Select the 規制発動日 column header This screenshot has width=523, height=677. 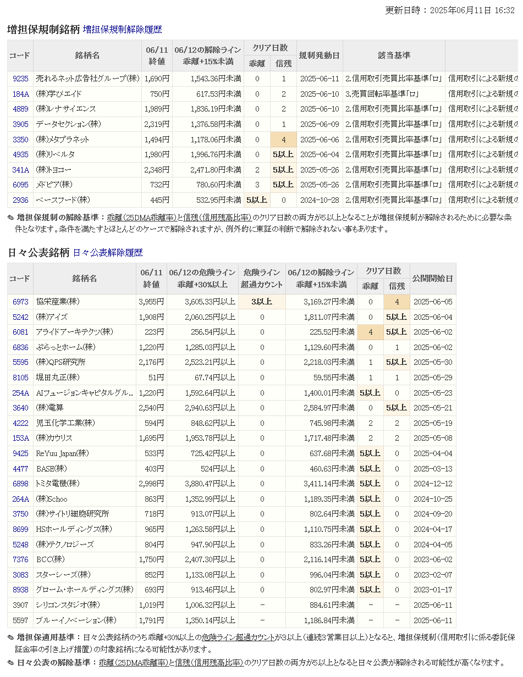point(320,56)
